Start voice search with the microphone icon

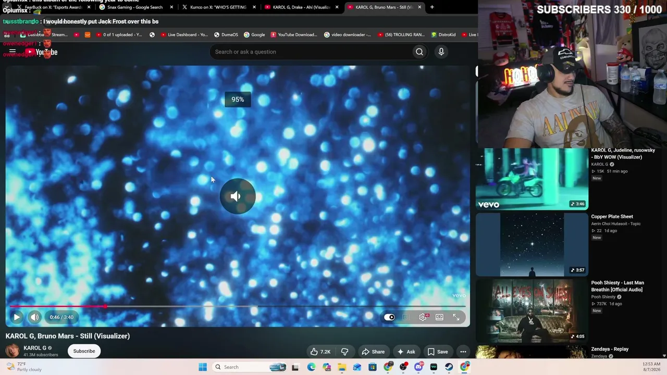tap(441, 52)
